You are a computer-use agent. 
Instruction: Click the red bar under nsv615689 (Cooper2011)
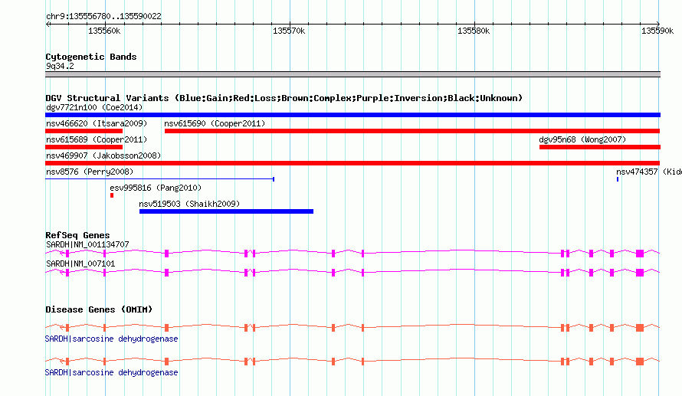[x=84, y=147]
